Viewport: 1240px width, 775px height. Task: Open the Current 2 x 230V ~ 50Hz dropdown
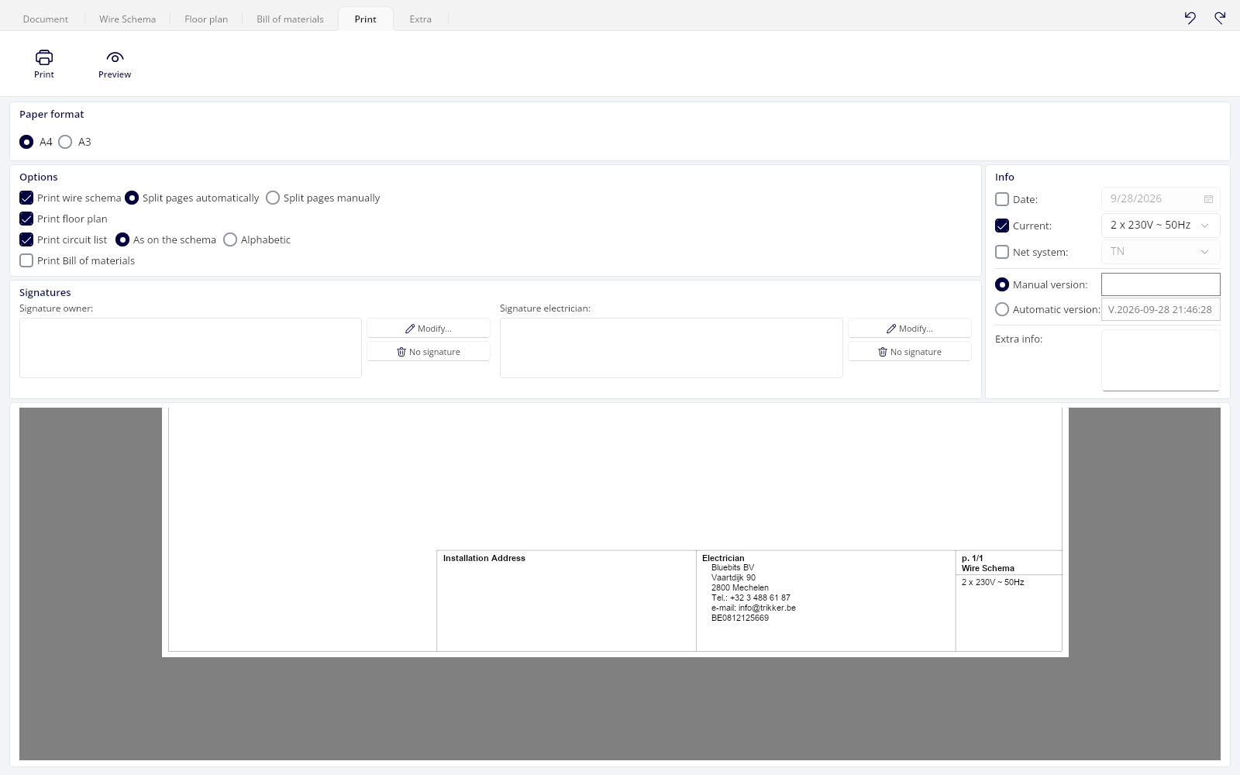tap(1160, 225)
